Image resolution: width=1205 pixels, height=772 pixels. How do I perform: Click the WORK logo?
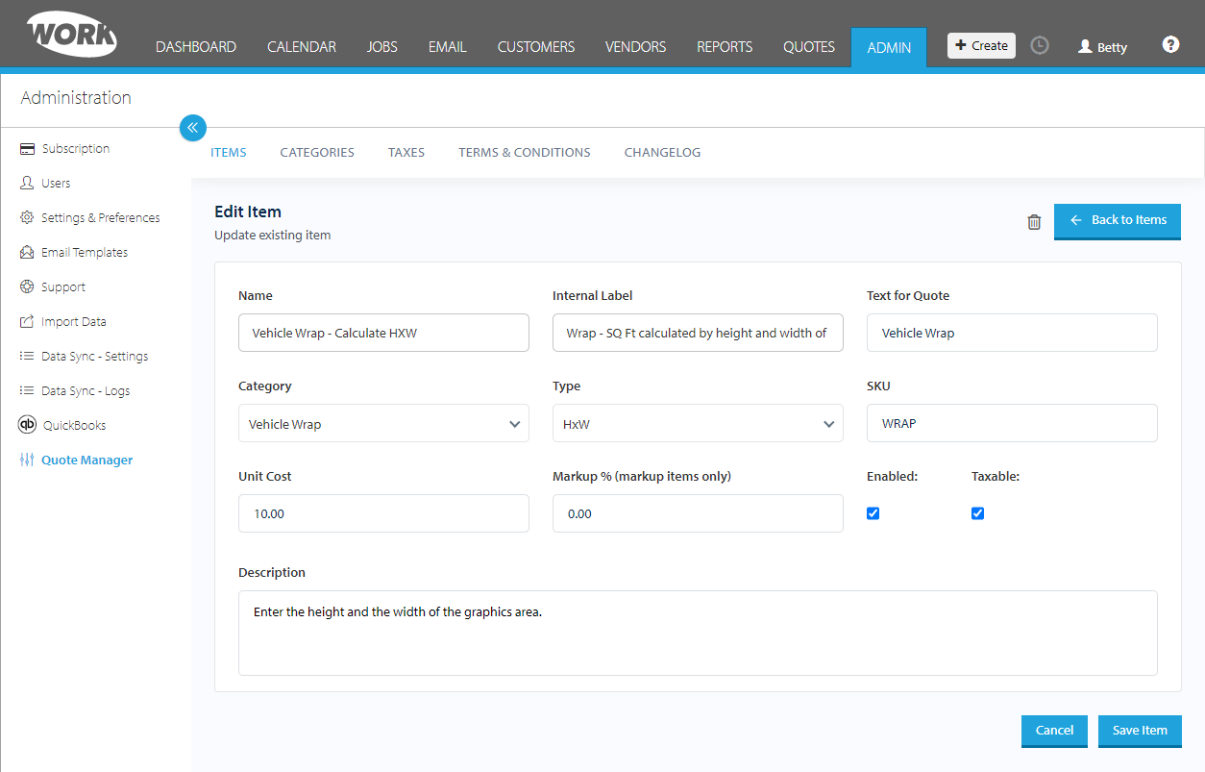[x=72, y=35]
